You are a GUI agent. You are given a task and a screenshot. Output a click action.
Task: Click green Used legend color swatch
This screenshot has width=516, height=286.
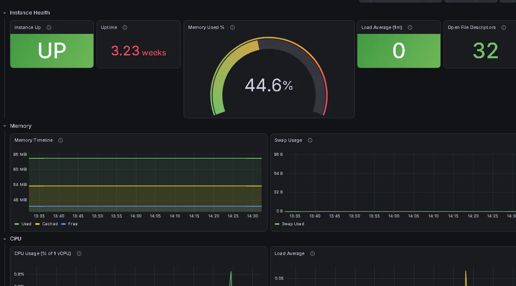(17, 224)
